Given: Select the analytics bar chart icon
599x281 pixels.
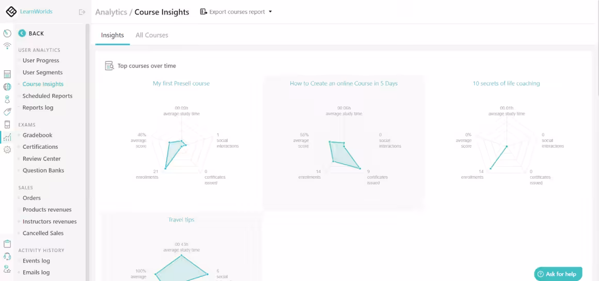Looking at the screenshot, I should tap(7, 137).
